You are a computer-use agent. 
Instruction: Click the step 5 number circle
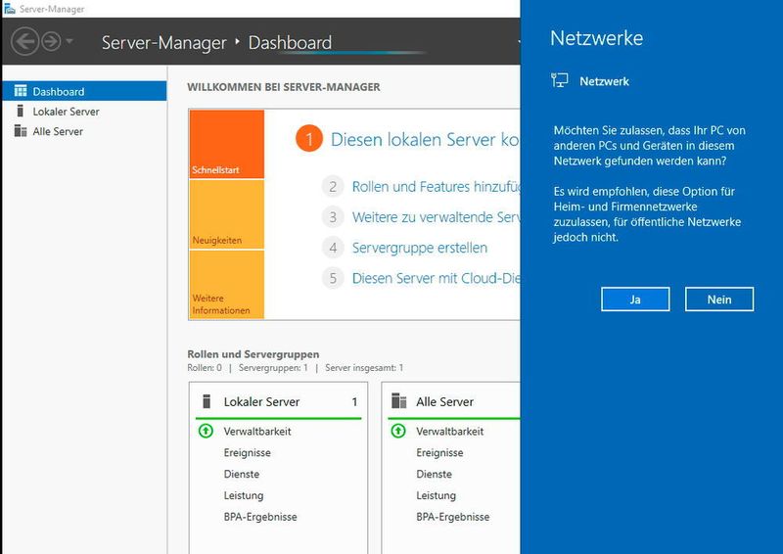click(333, 278)
